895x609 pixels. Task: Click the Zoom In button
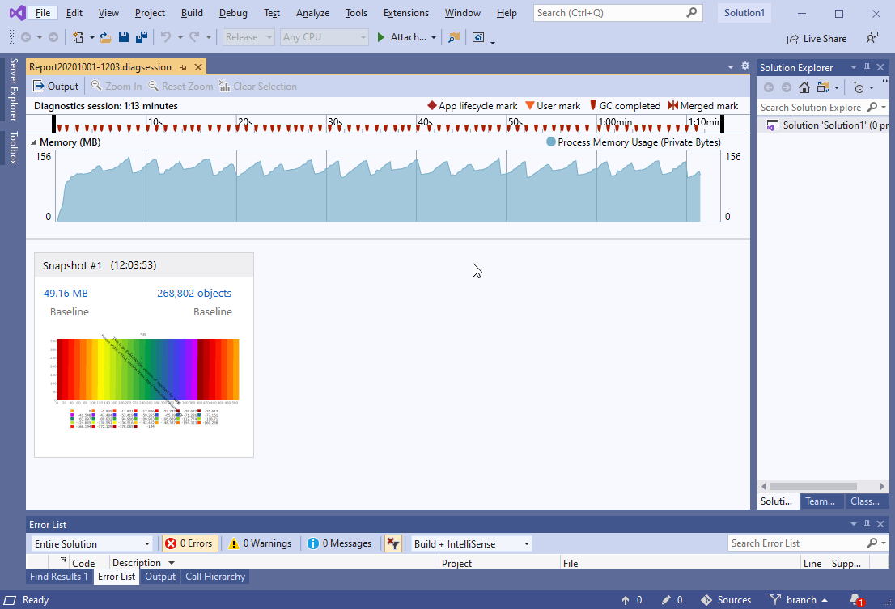click(117, 86)
